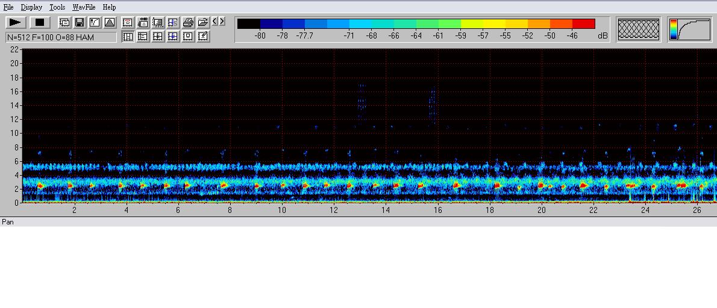Image resolution: width=717 pixels, height=308 pixels.
Task: Click the dotted selection rectangle icon
Action: 158,22
